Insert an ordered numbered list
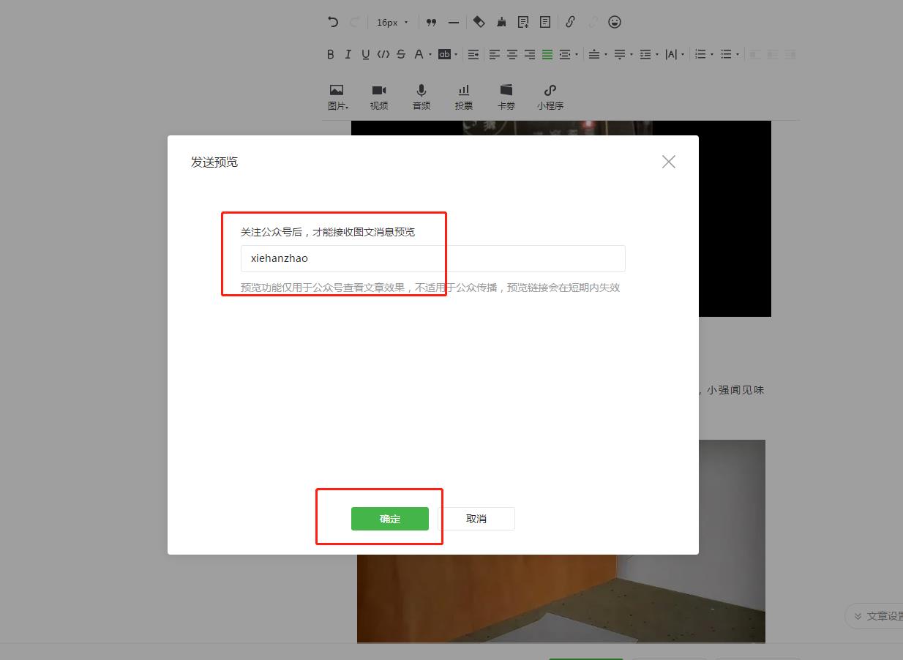 click(x=700, y=54)
